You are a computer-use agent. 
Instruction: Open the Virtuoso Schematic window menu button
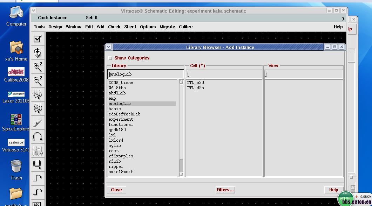click(x=33, y=10)
